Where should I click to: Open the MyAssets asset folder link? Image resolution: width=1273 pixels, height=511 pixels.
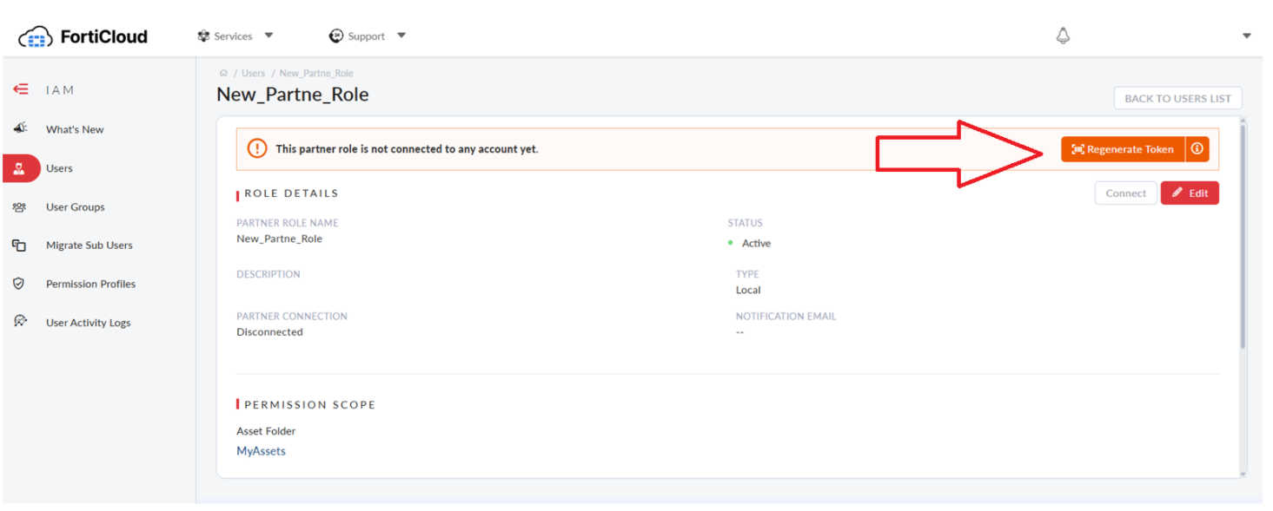click(262, 451)
